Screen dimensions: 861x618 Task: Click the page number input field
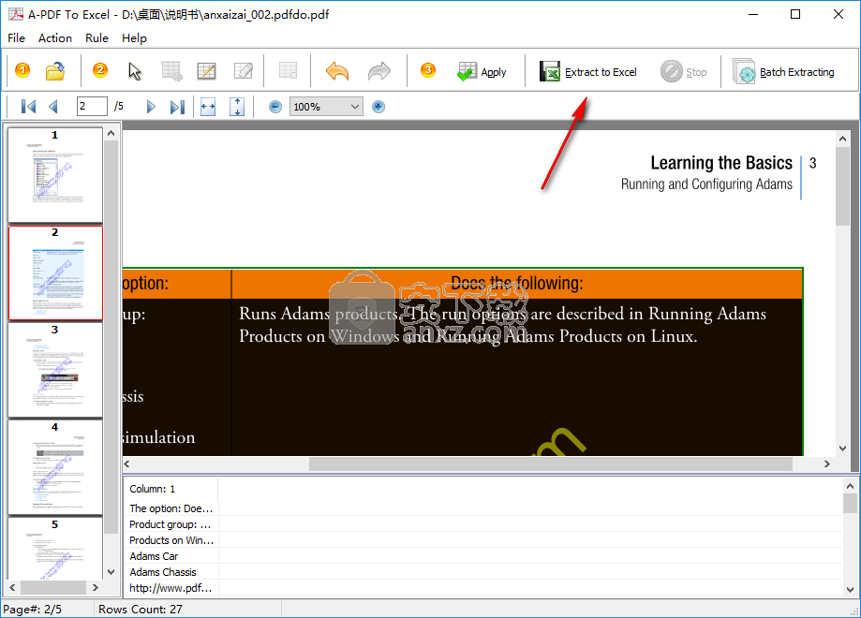(92, 106)
